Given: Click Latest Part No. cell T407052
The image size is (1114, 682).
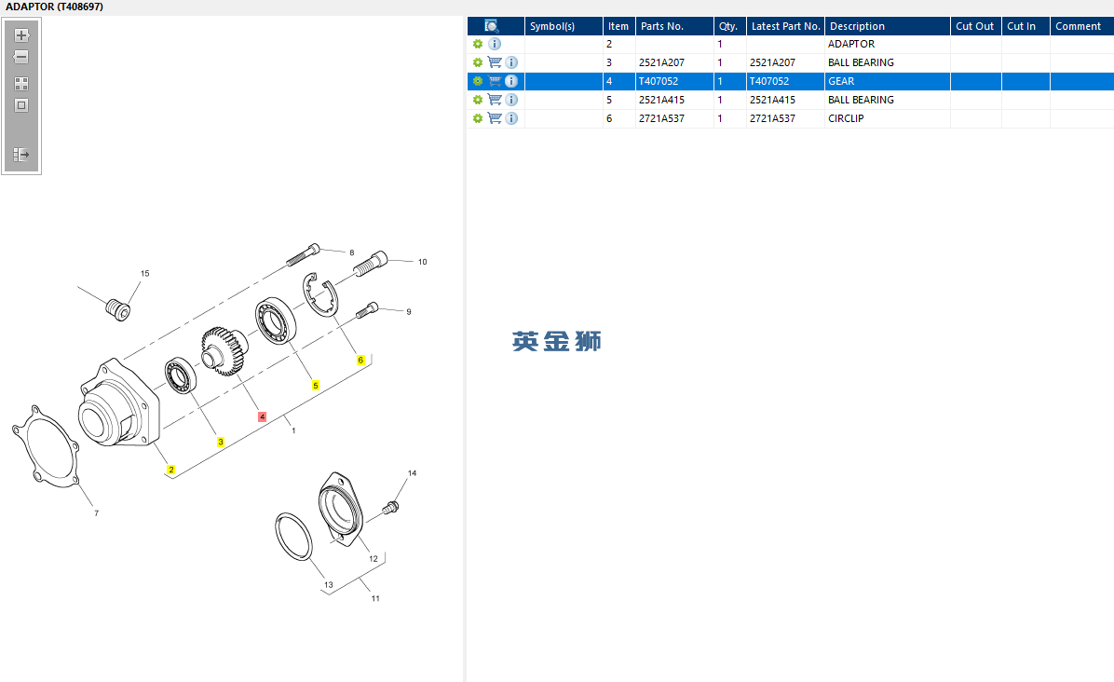Looking at the screenshot, I should (785, 81).
